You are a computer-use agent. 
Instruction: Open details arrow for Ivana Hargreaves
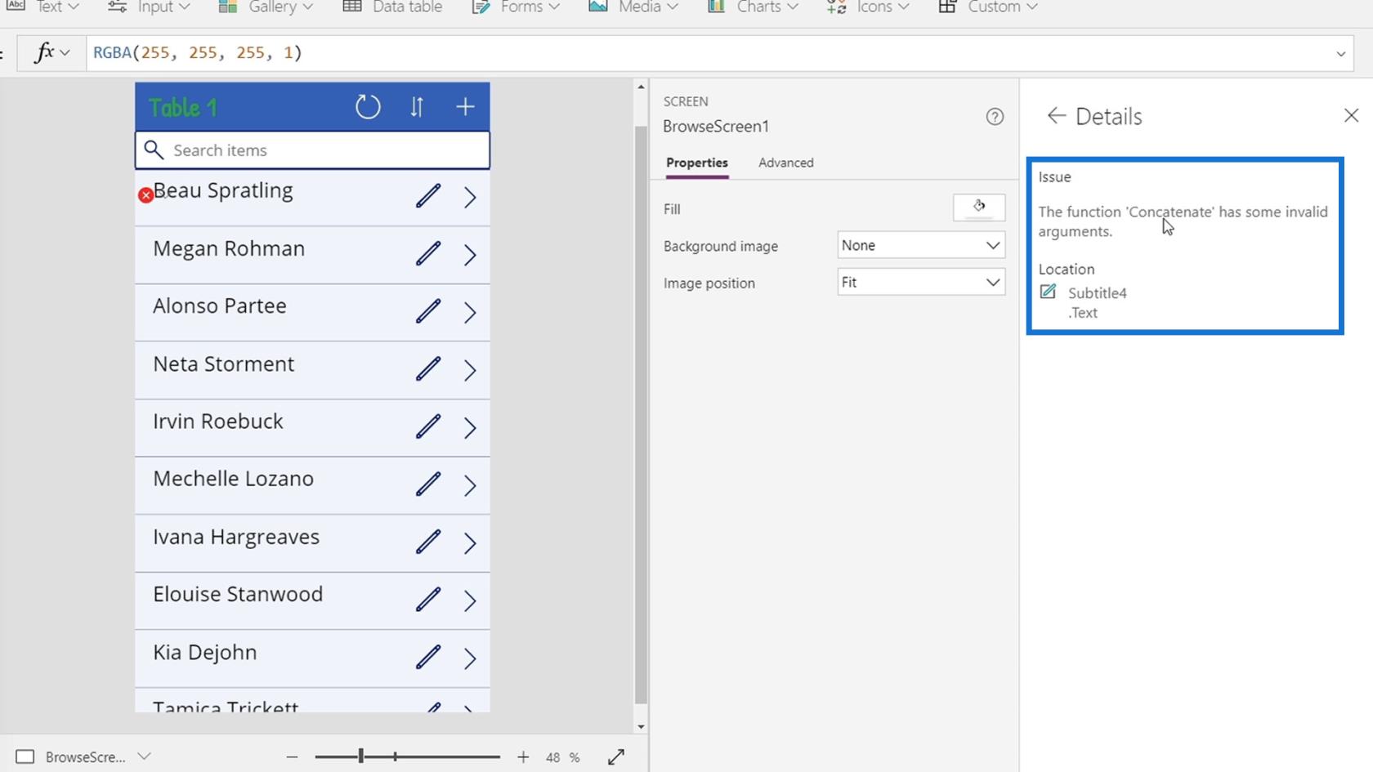[x=470, y=543]
